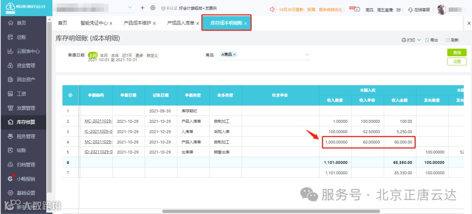This screenshot has height=214, width=472.
Task: Open document link in row 4
Action: click(x=99, y=142)
